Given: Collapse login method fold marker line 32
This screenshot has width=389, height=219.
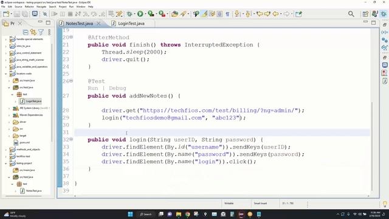Looking at the screenshot, I should point(71,139).
